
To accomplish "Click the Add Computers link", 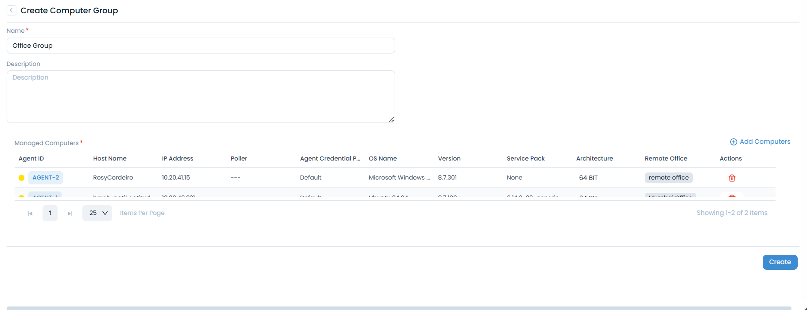I will click(x=760, y=142).
